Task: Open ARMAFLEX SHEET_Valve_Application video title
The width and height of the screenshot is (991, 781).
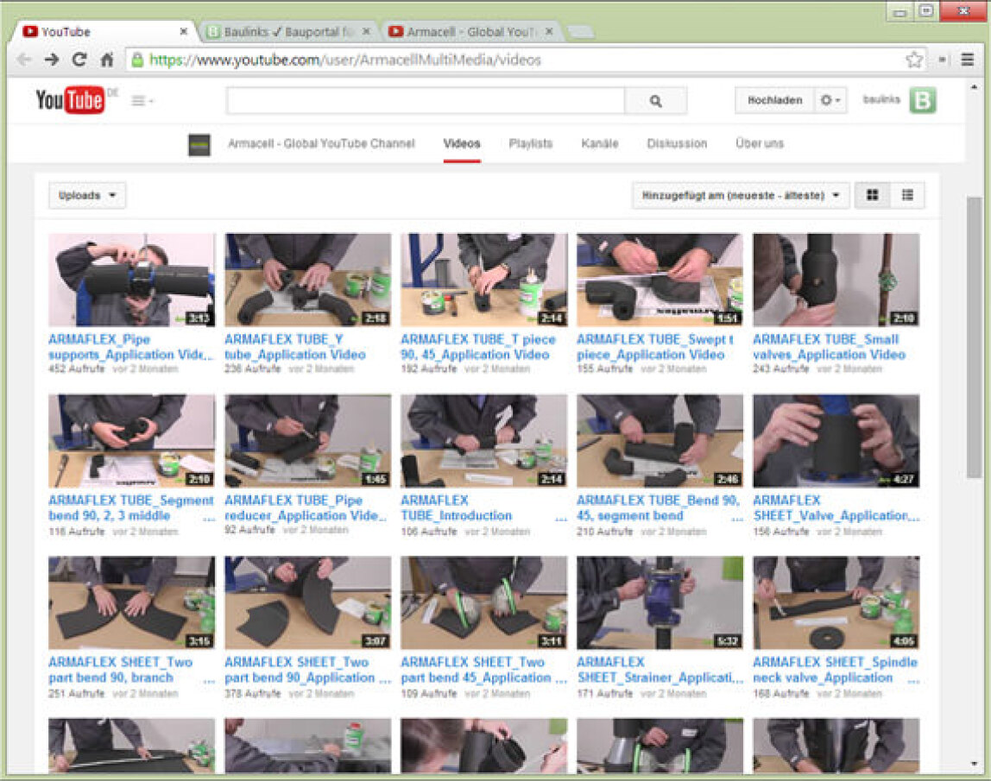Action: [836, 508]
